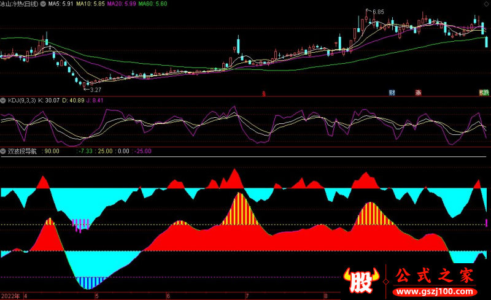Screen dimensions: 491x300
Task: Click the 6.85 high price marker
Action: point(377,12)
